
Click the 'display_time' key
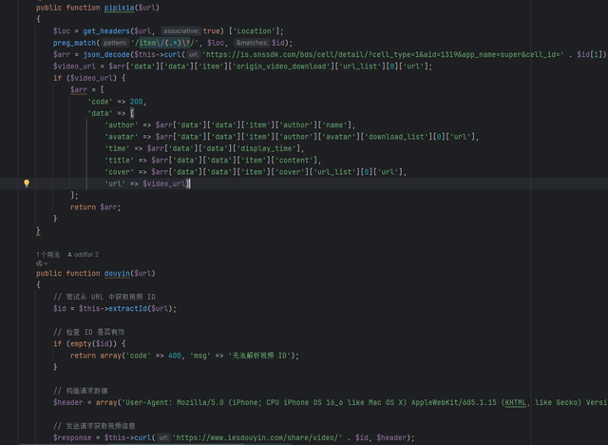pyautogui.click(x=266, y=148)
